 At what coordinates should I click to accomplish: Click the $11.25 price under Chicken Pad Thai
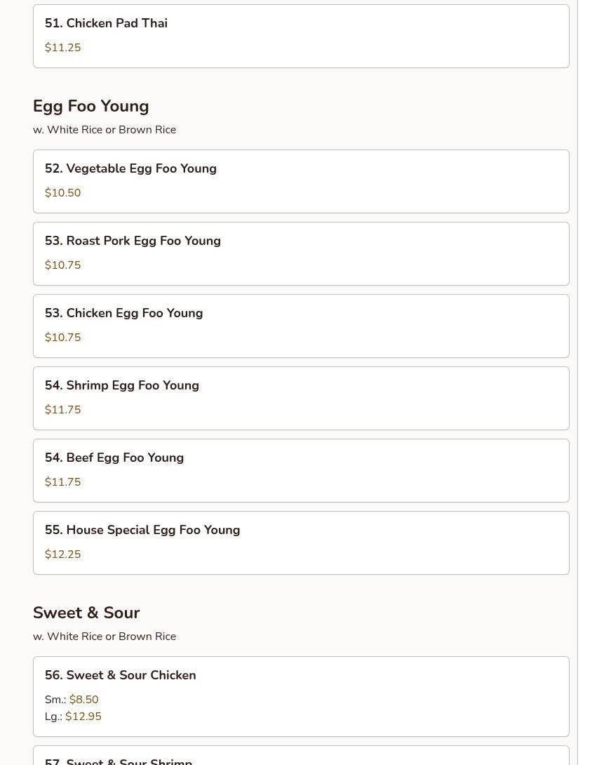62,48
